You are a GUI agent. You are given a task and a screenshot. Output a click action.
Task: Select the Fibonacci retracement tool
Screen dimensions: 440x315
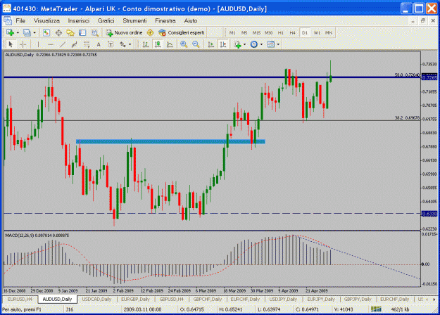[87, 44]
